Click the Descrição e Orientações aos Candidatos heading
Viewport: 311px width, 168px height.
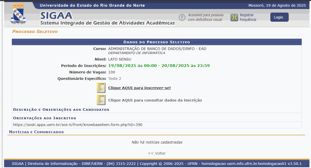[61, 110]
